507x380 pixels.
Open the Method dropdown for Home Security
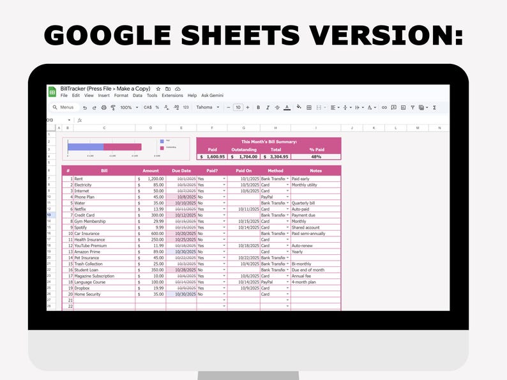[287, 294]
